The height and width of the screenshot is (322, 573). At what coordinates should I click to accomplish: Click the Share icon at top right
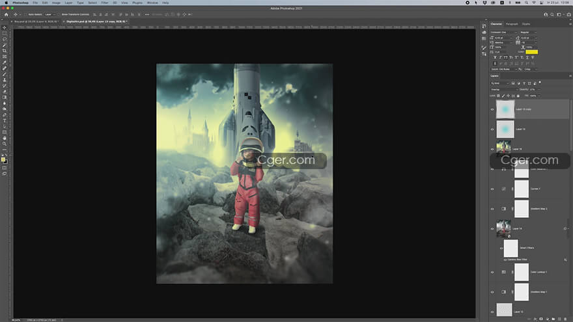tap(568, 14)
